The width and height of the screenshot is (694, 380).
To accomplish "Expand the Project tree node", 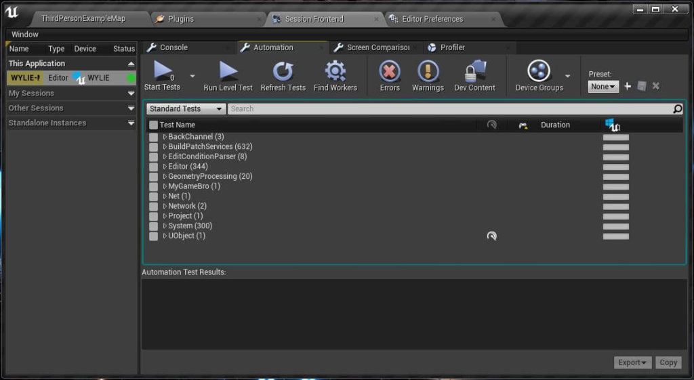I will 165,216.
